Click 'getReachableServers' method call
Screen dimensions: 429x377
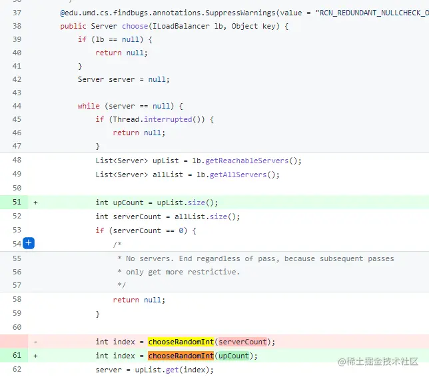[246, 161]
